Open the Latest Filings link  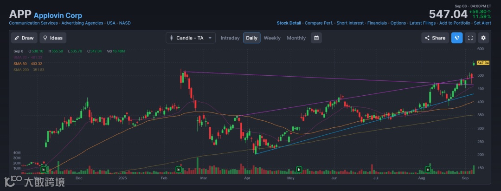(x=423, y=23)
